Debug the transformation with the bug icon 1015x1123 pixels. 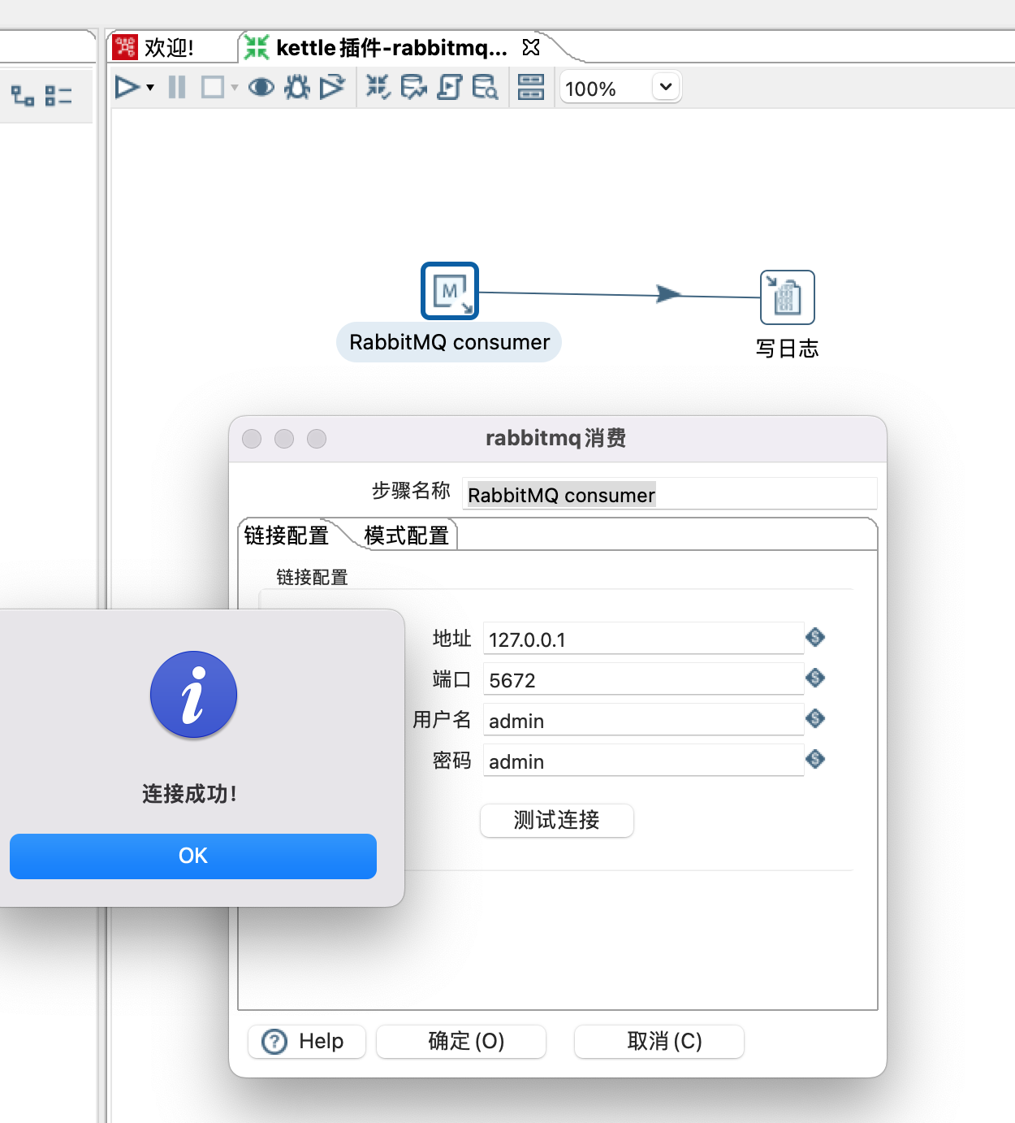tap(297, 87)
